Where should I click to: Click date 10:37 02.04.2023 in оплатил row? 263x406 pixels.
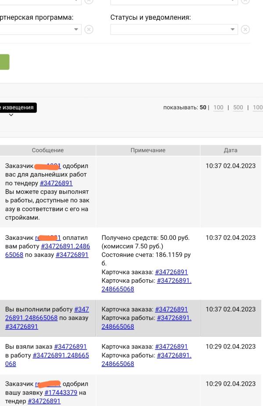point(231,238)
